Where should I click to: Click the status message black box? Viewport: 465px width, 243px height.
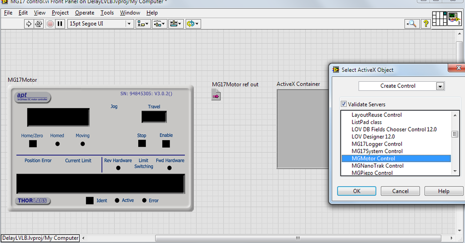101,184
